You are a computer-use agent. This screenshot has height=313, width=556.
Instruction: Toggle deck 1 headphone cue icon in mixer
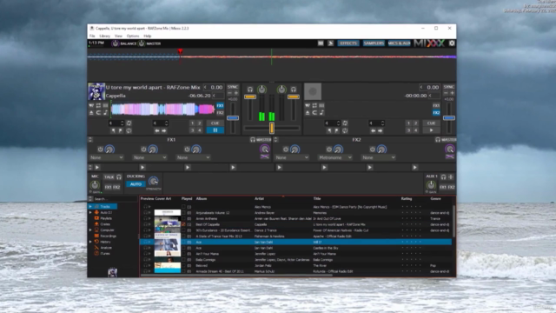coord(250,90)
